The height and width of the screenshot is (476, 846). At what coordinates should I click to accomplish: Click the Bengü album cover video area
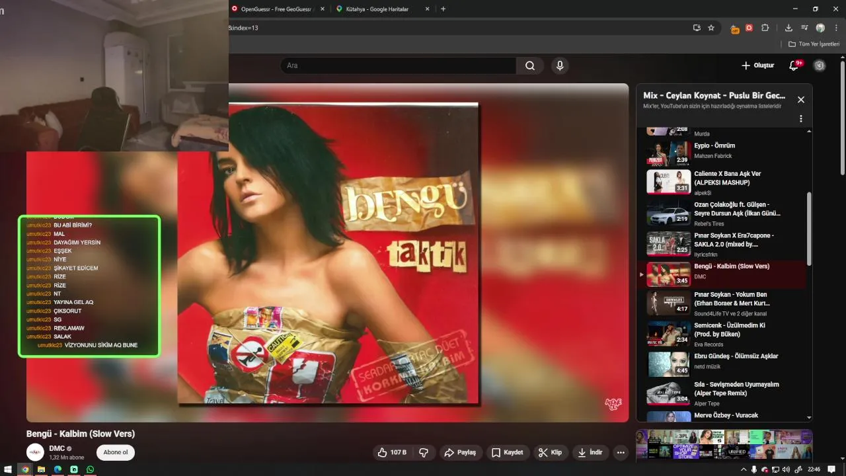[x=328, y=253]
